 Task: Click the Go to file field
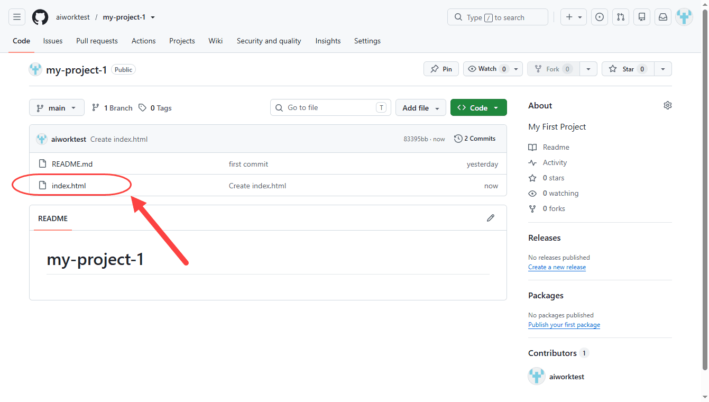coord(330,107)
